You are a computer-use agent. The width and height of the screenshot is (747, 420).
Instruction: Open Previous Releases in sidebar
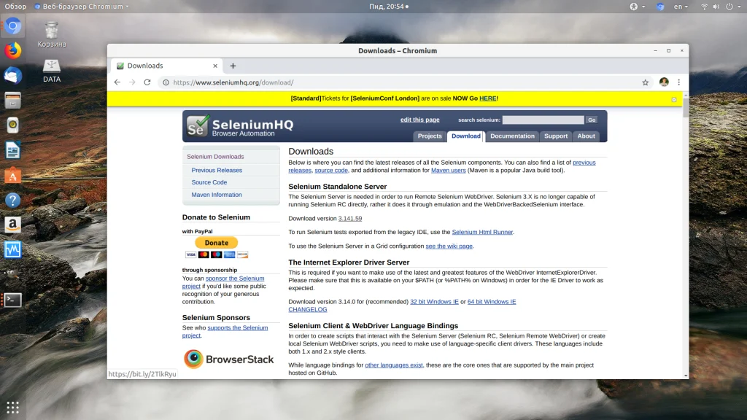click(x=217, y=170)
